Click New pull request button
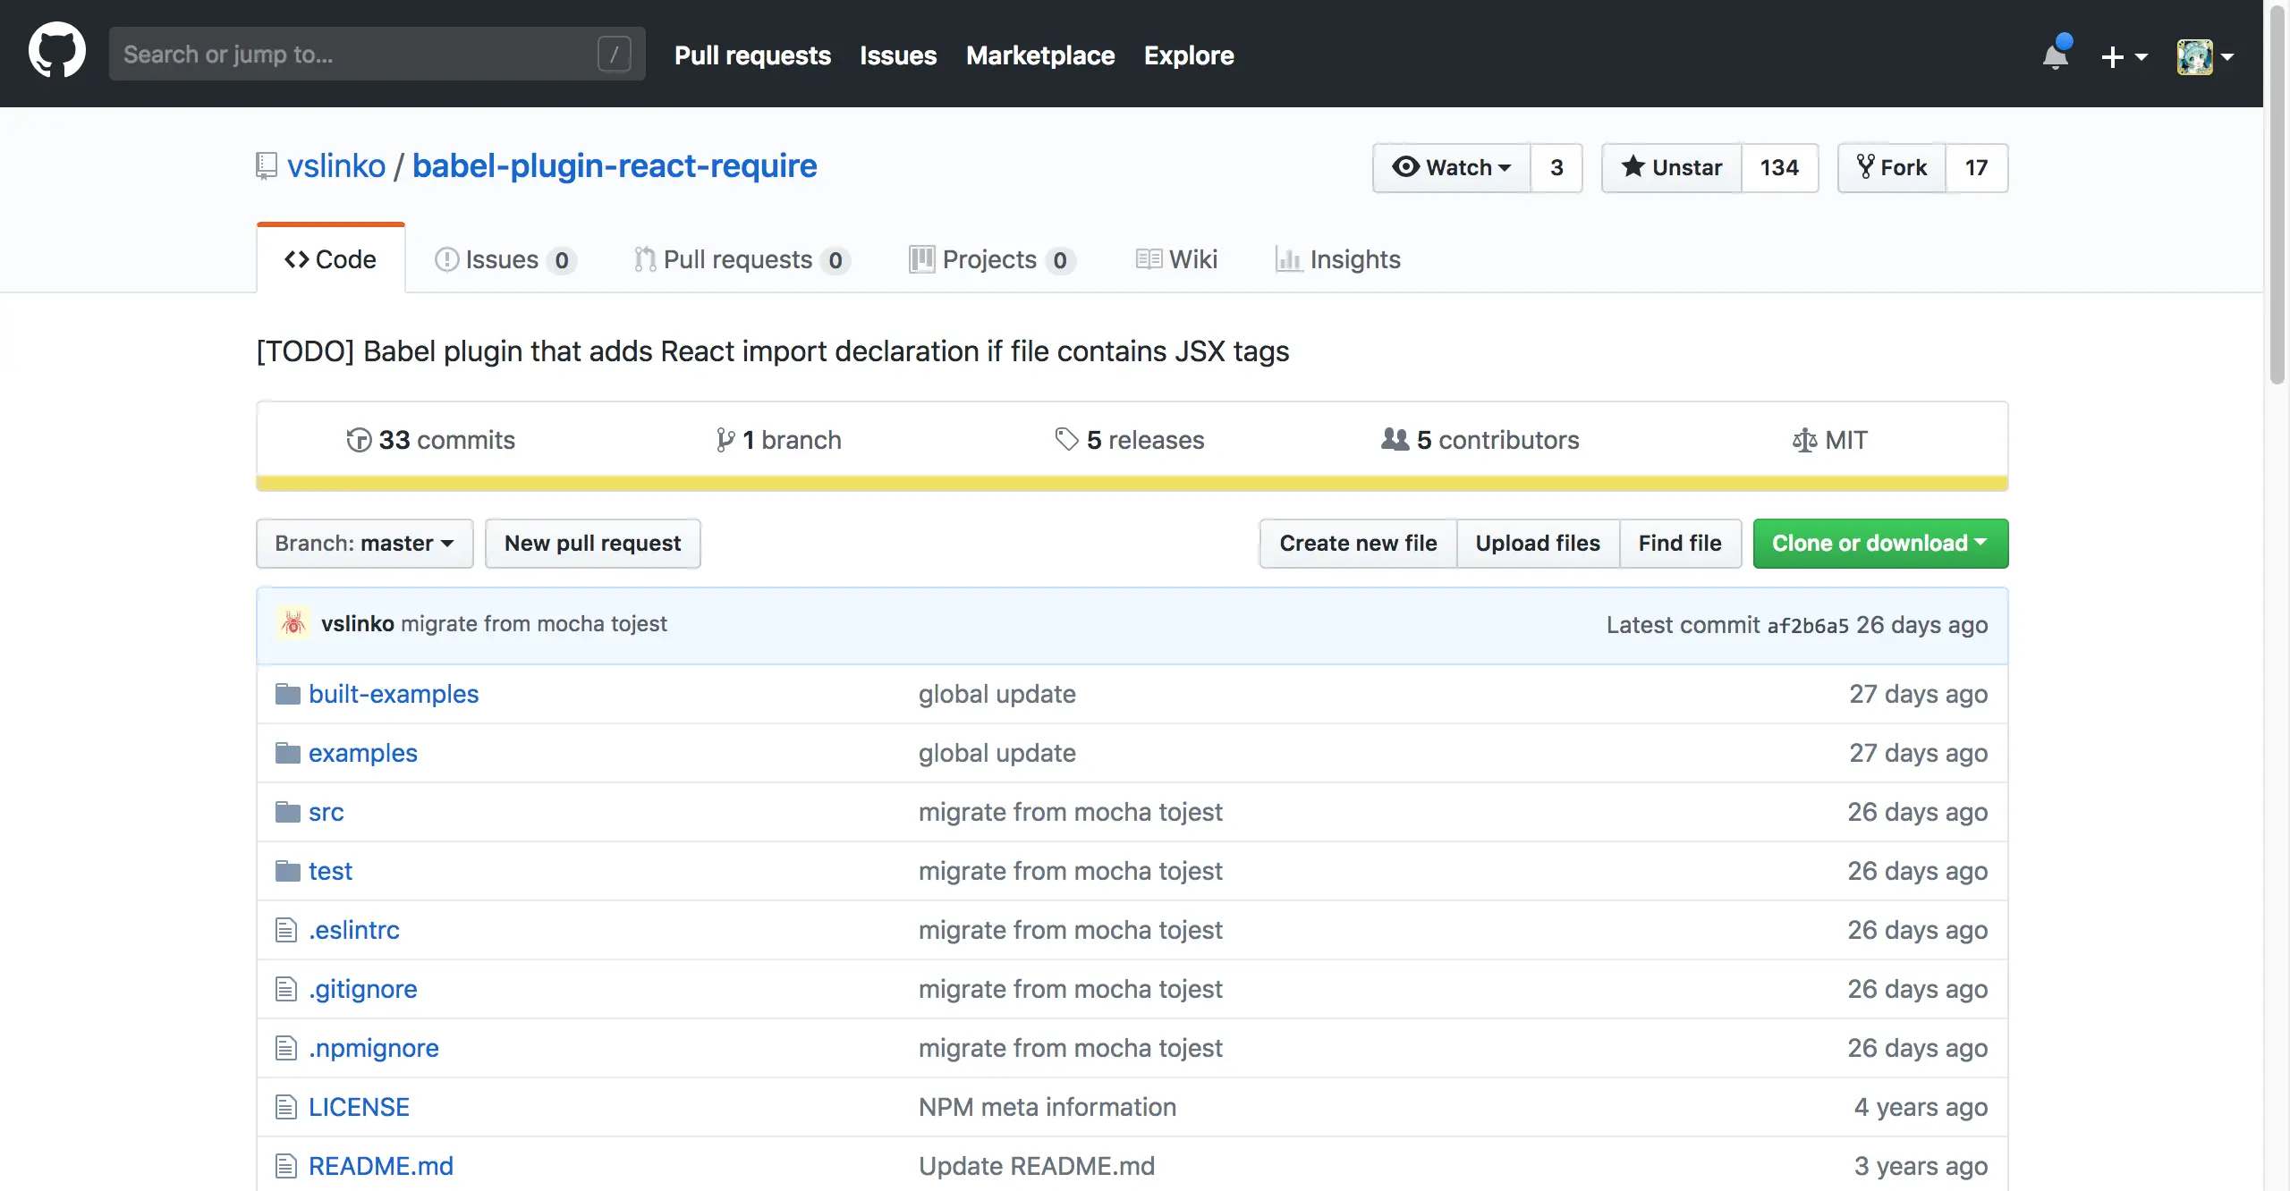The image size is (2290, 1191). 592,543
